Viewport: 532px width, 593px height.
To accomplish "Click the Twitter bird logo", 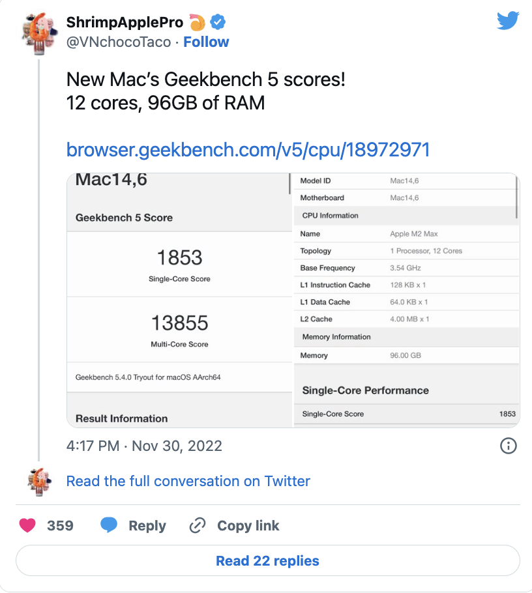I will (x=508, y=21).
